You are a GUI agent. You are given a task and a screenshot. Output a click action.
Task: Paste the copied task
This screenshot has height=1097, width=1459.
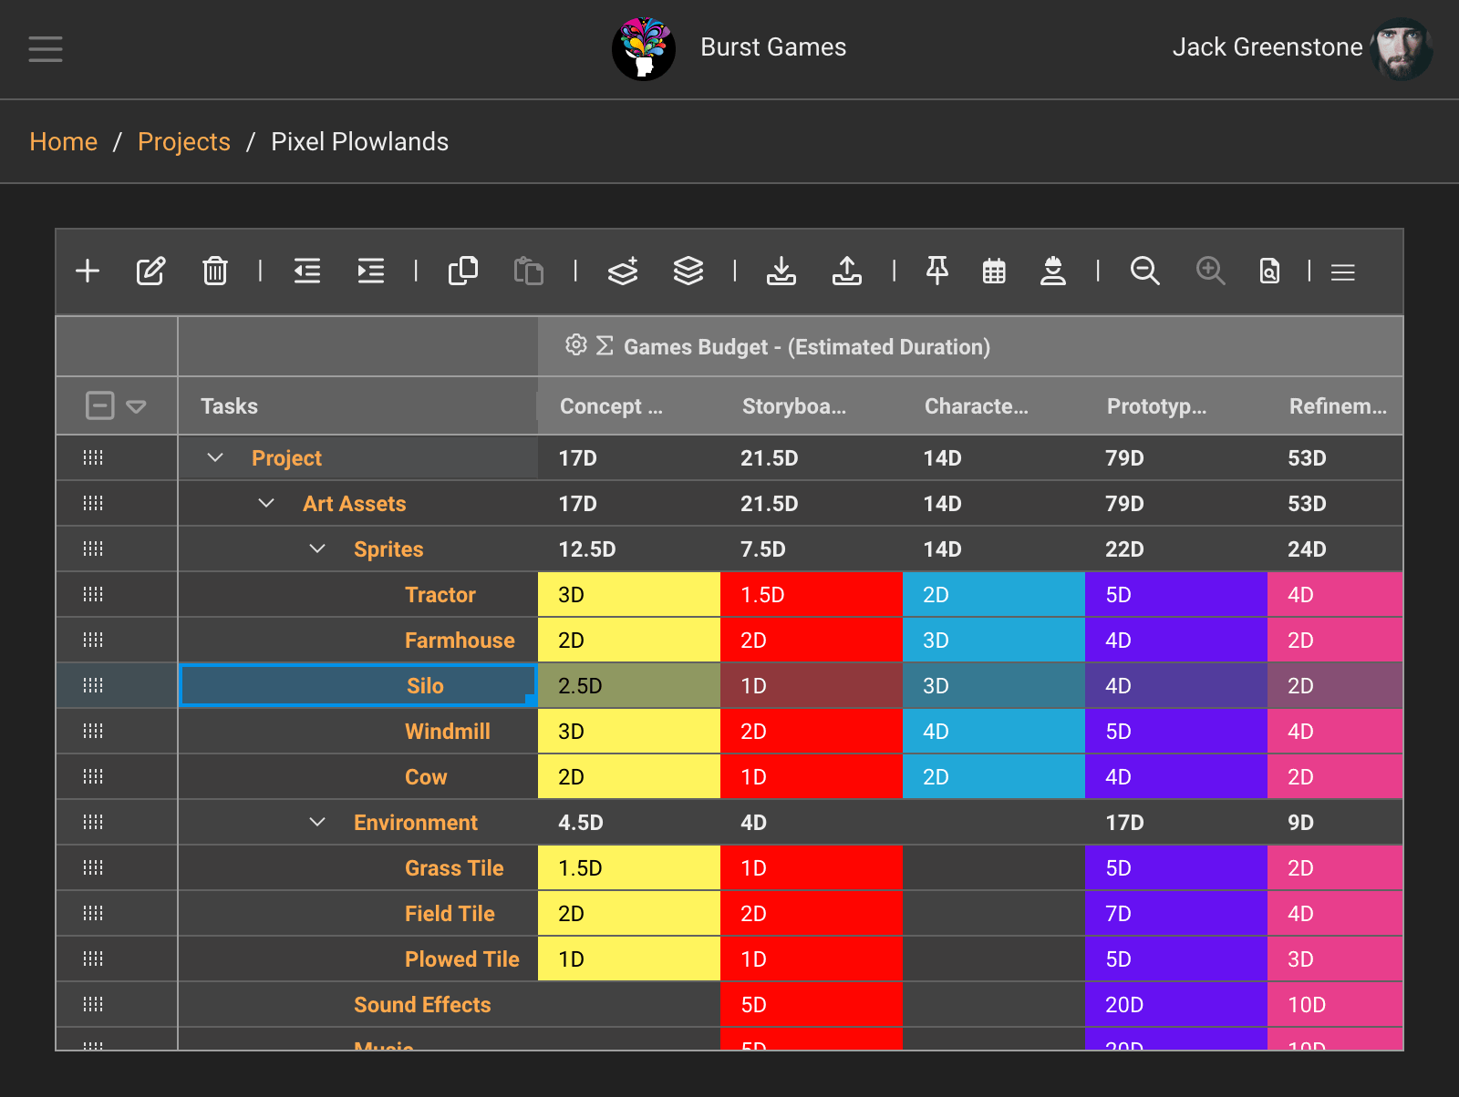coord(529,271)
